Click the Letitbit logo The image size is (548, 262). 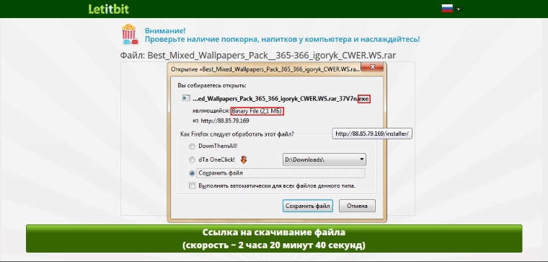[109, 9]
